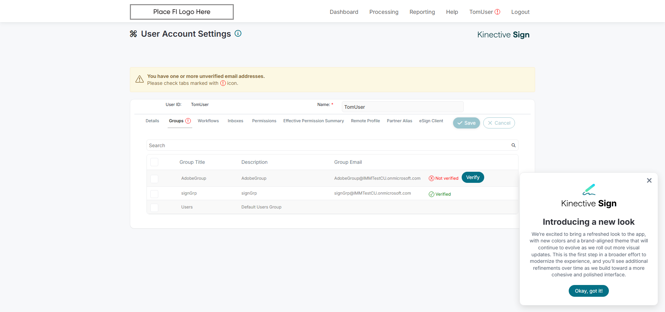The image size is (665, 312).
Task: Click the Description column header
Action: pos(255,162)
